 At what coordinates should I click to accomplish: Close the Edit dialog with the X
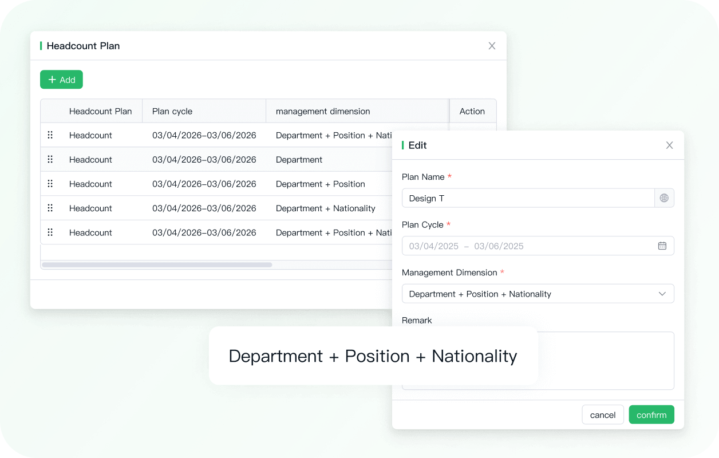(669, 145)
